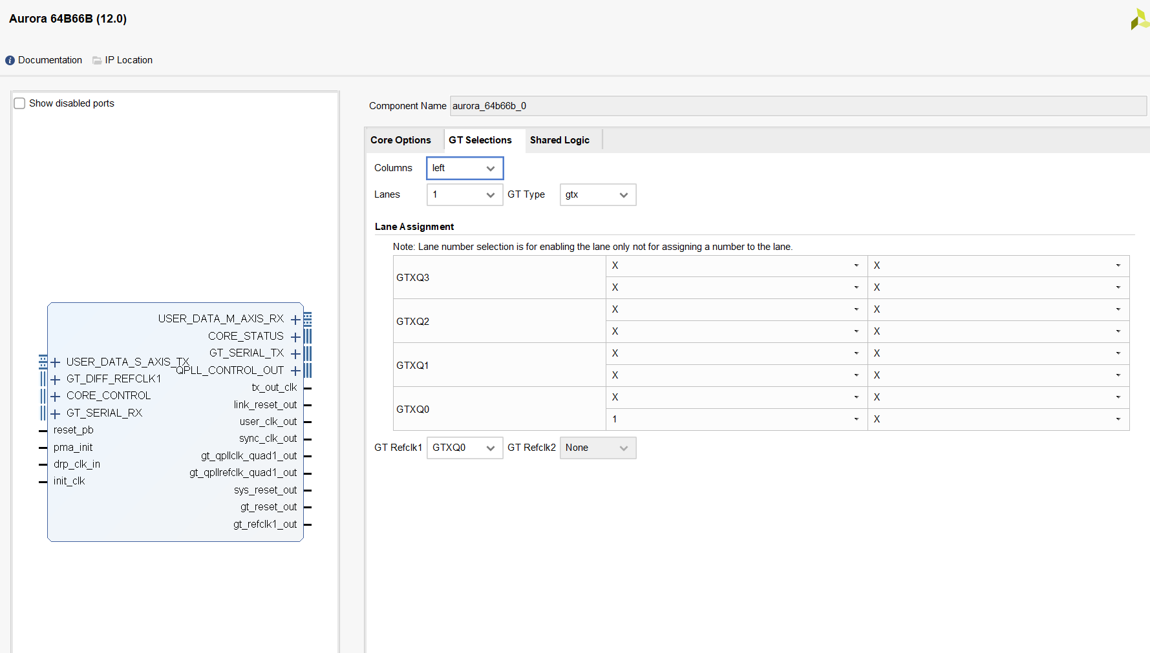
Task: Open GT Refclk1 dropdown
Action: (465, 448)
